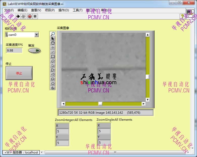Click the 'ZoomSingle:All Elements' label
The height and width of the screenshot is (157, 197).
(114, 120)
